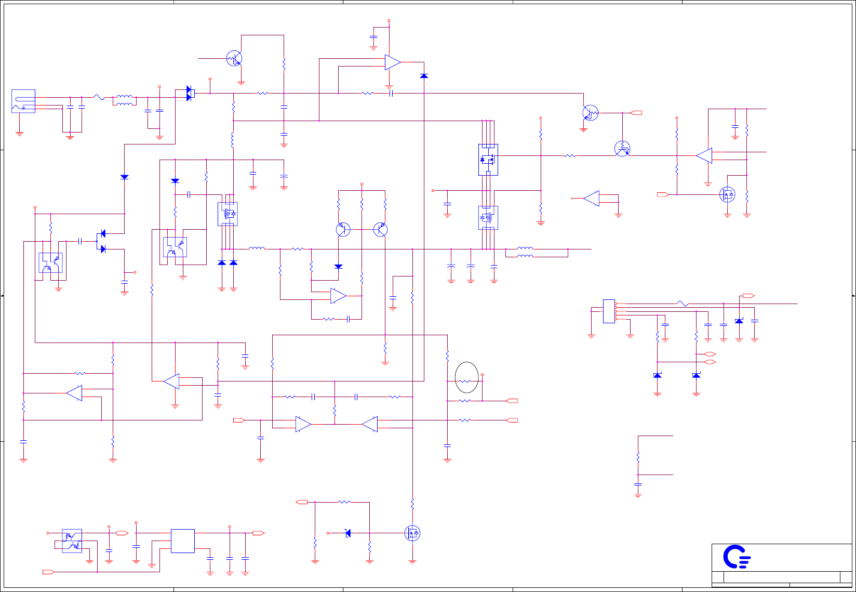Click the common-mode choke after the input fuse
856x592 pixels.
[124, 100]
